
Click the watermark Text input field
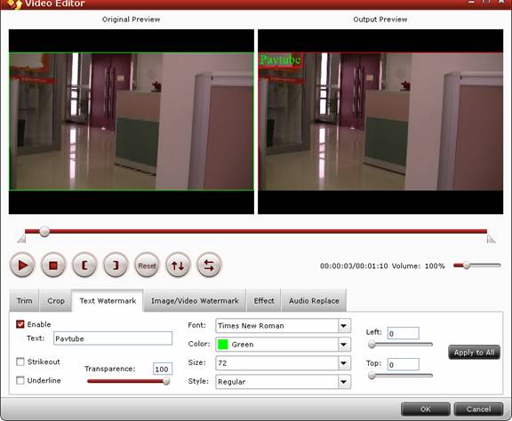point(113,338)
